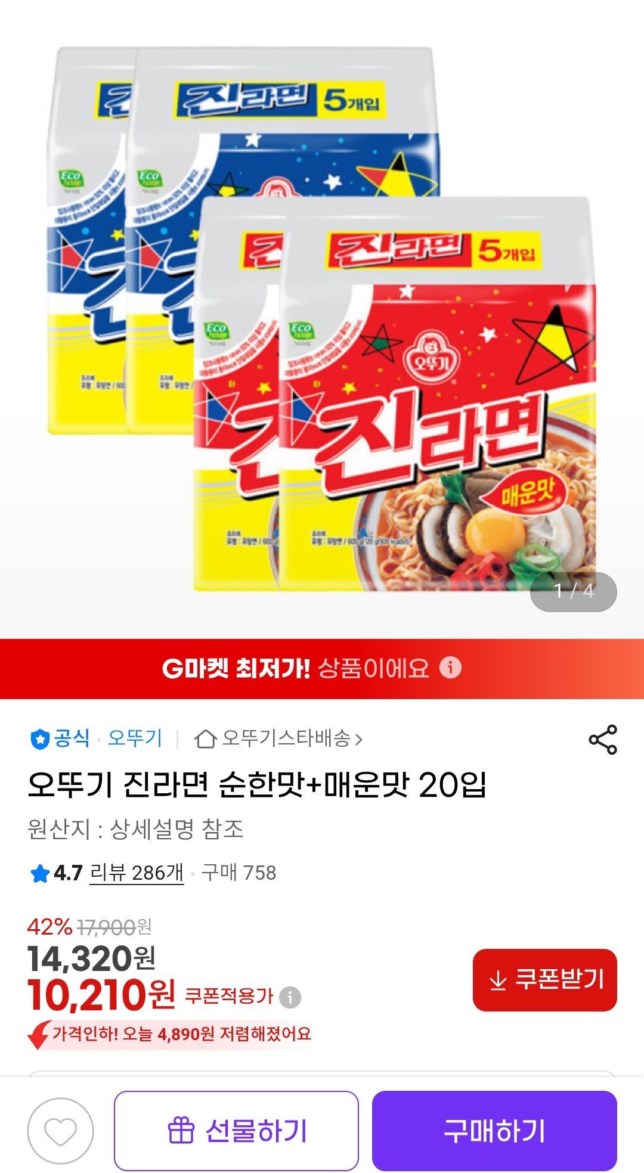Tap the 선물하기 gift button

point(236,1131)
